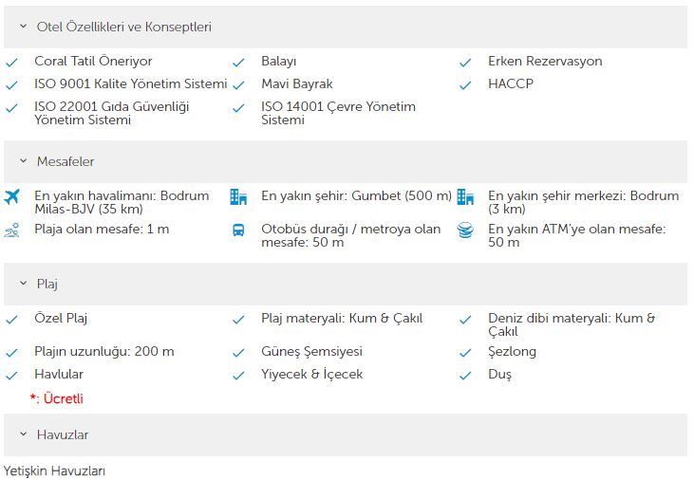This screenshot has height=480, width=694.
Task: Click the coins icon for nearest ATM
Action: tap(465, 231)
